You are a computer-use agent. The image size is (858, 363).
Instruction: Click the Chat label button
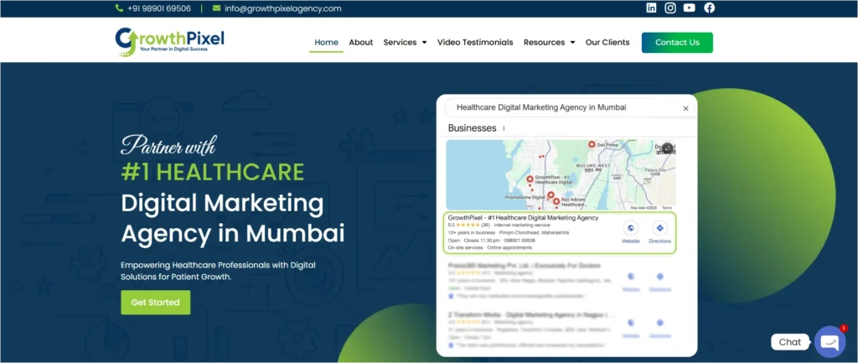coord(789,342)
